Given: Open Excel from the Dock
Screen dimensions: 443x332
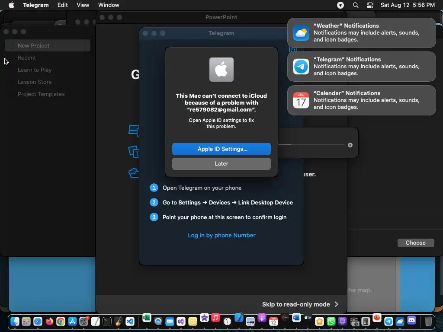Looking at the screenshot, I should point(147,318).
